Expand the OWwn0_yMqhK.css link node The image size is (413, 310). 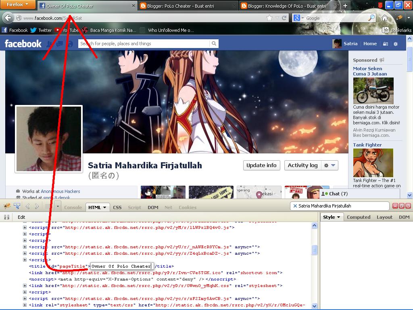pos(25,285)
